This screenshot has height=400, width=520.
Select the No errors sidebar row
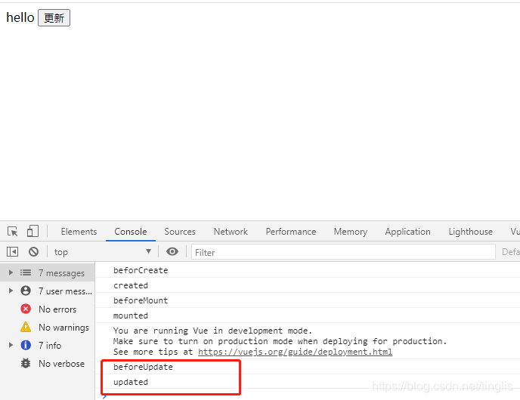point(48,309)
